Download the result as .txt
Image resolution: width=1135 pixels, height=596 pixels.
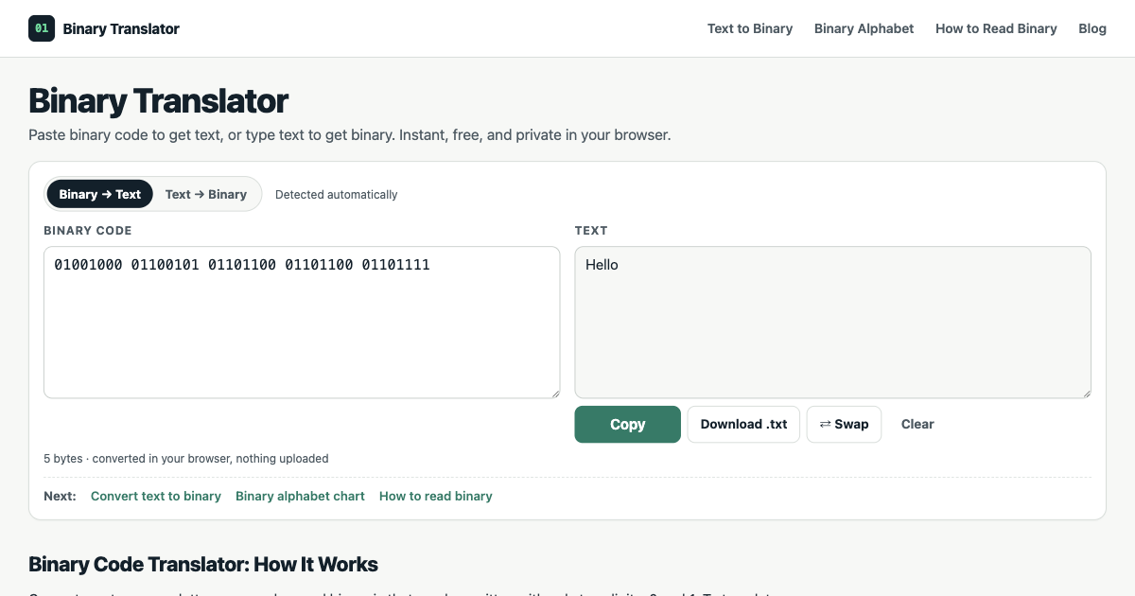743,424
